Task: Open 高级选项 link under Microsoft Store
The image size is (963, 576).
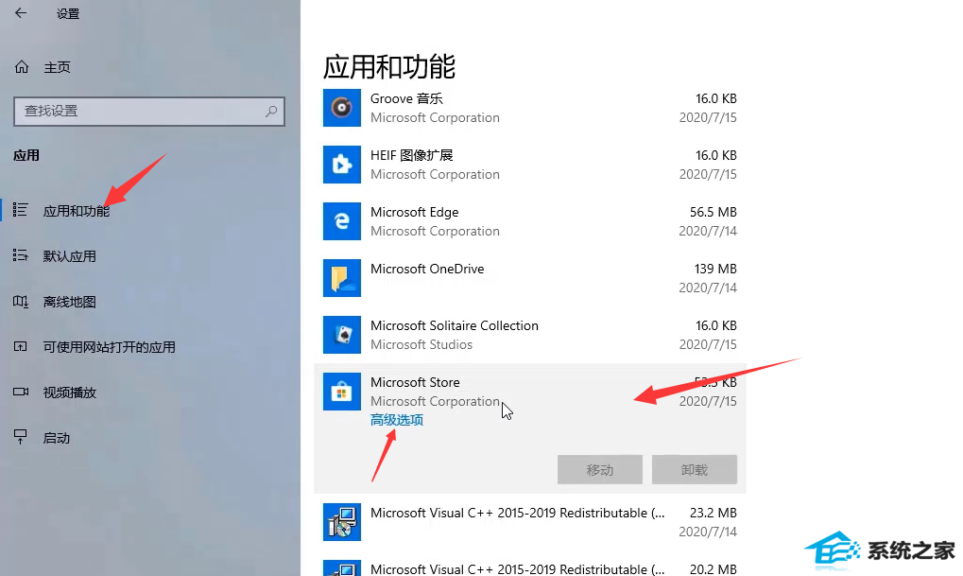Action: pyautogui.click(x=397, y=420)
